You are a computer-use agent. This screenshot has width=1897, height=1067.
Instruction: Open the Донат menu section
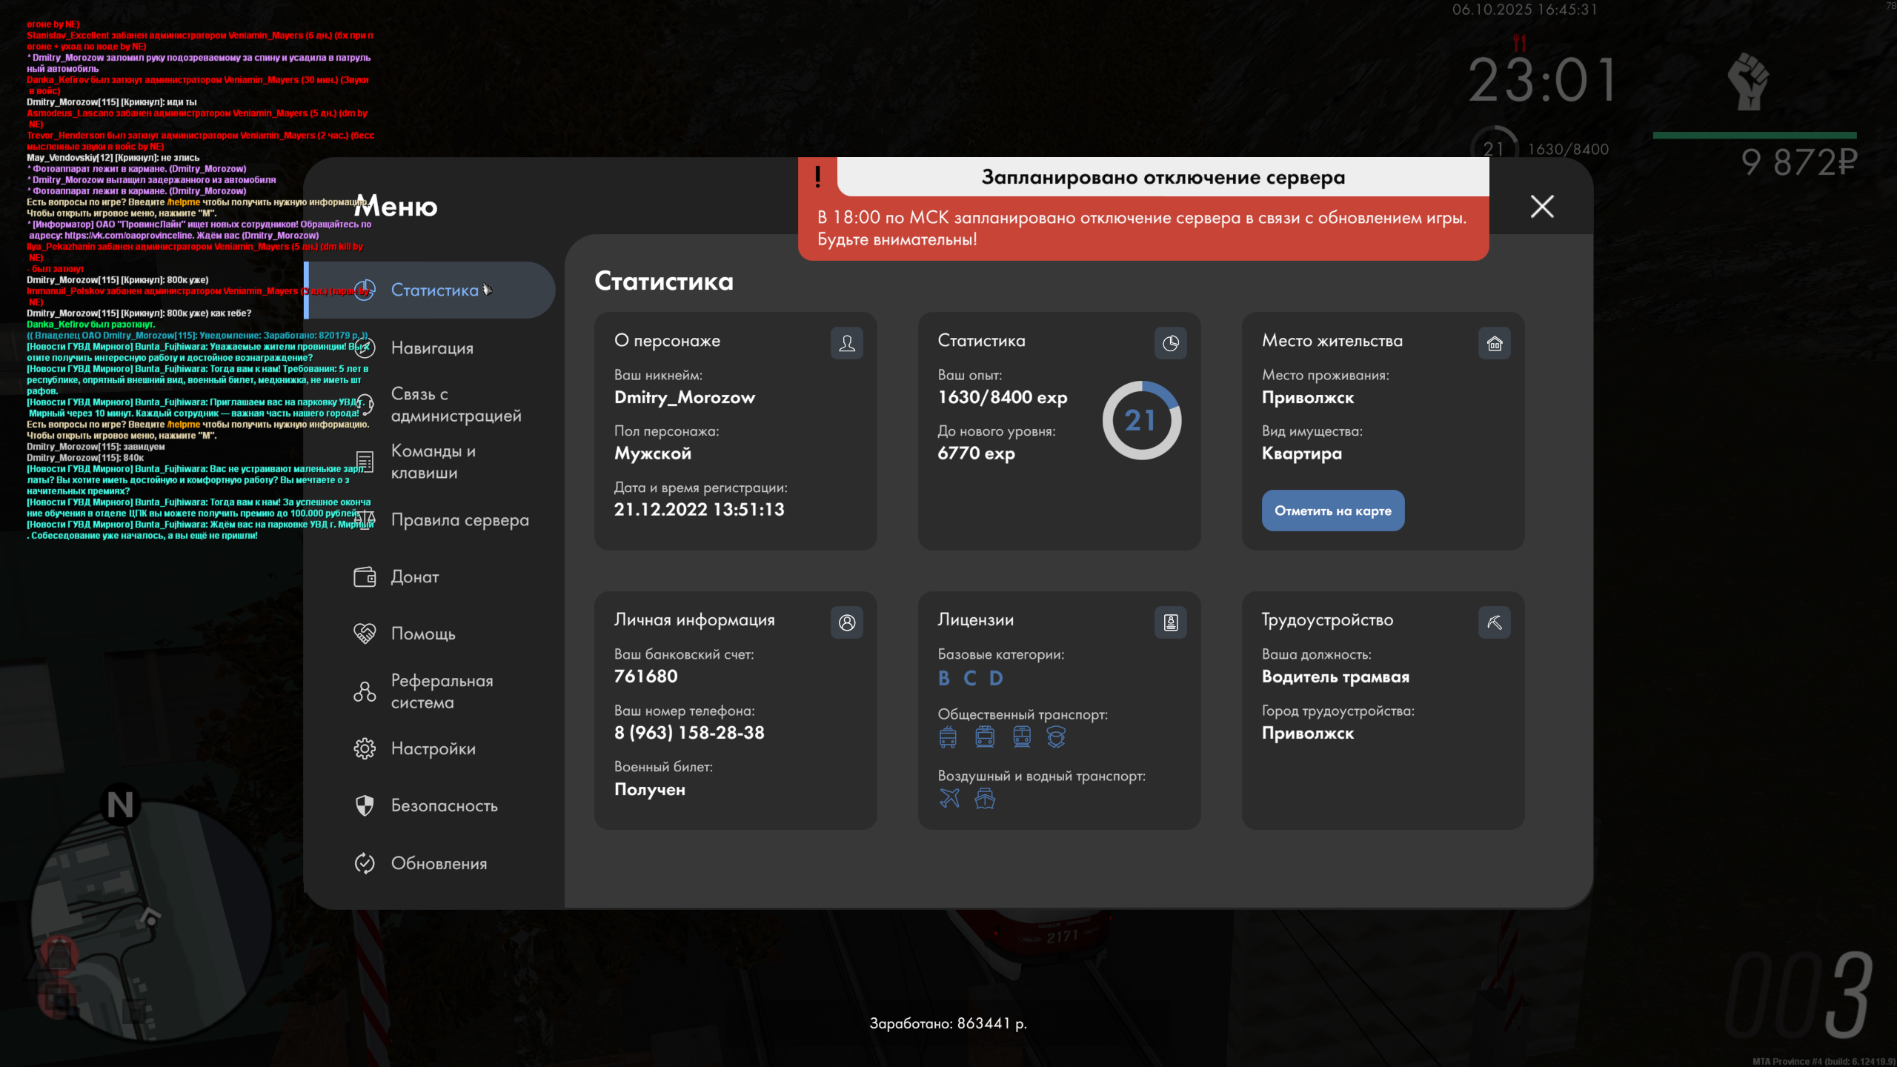point(415,576)
